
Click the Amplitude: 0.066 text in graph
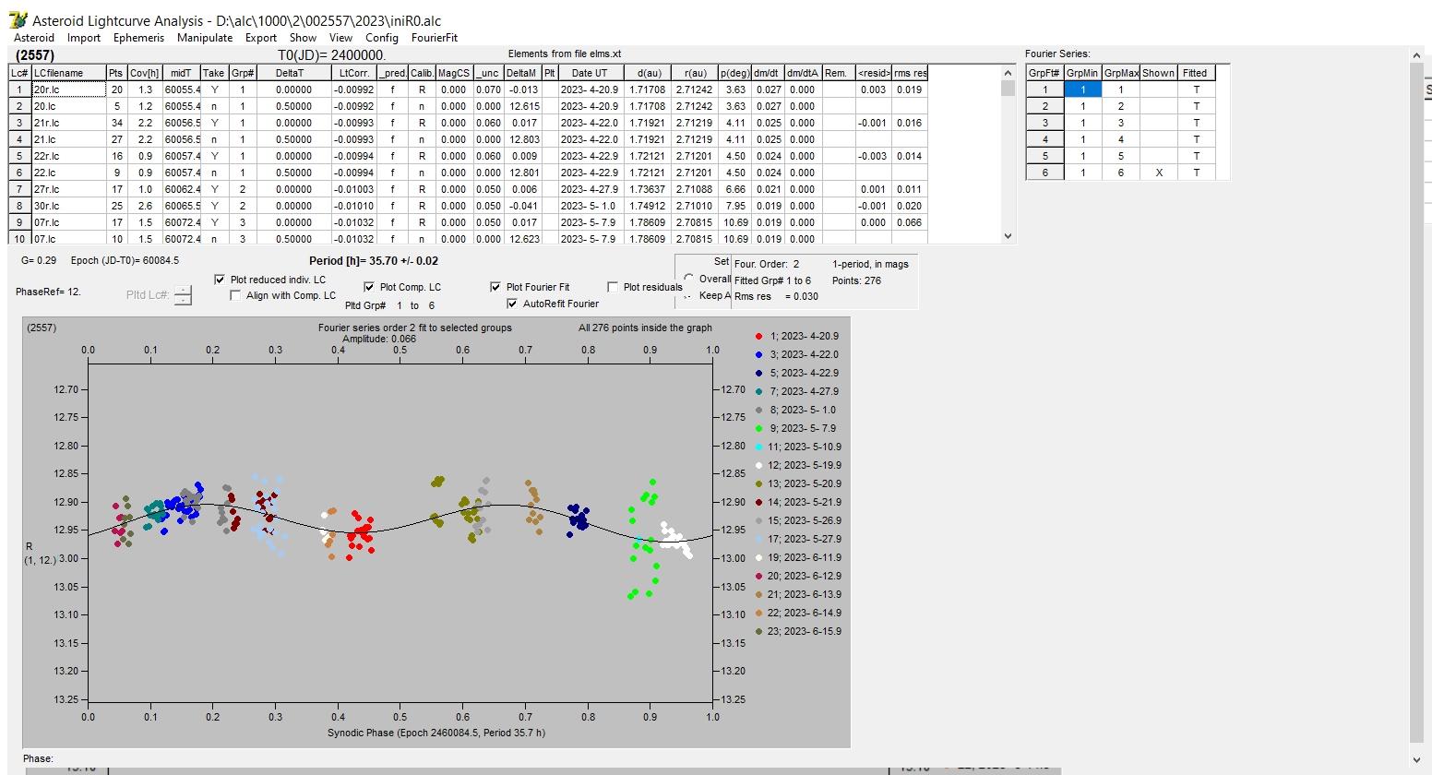point(379,339)
